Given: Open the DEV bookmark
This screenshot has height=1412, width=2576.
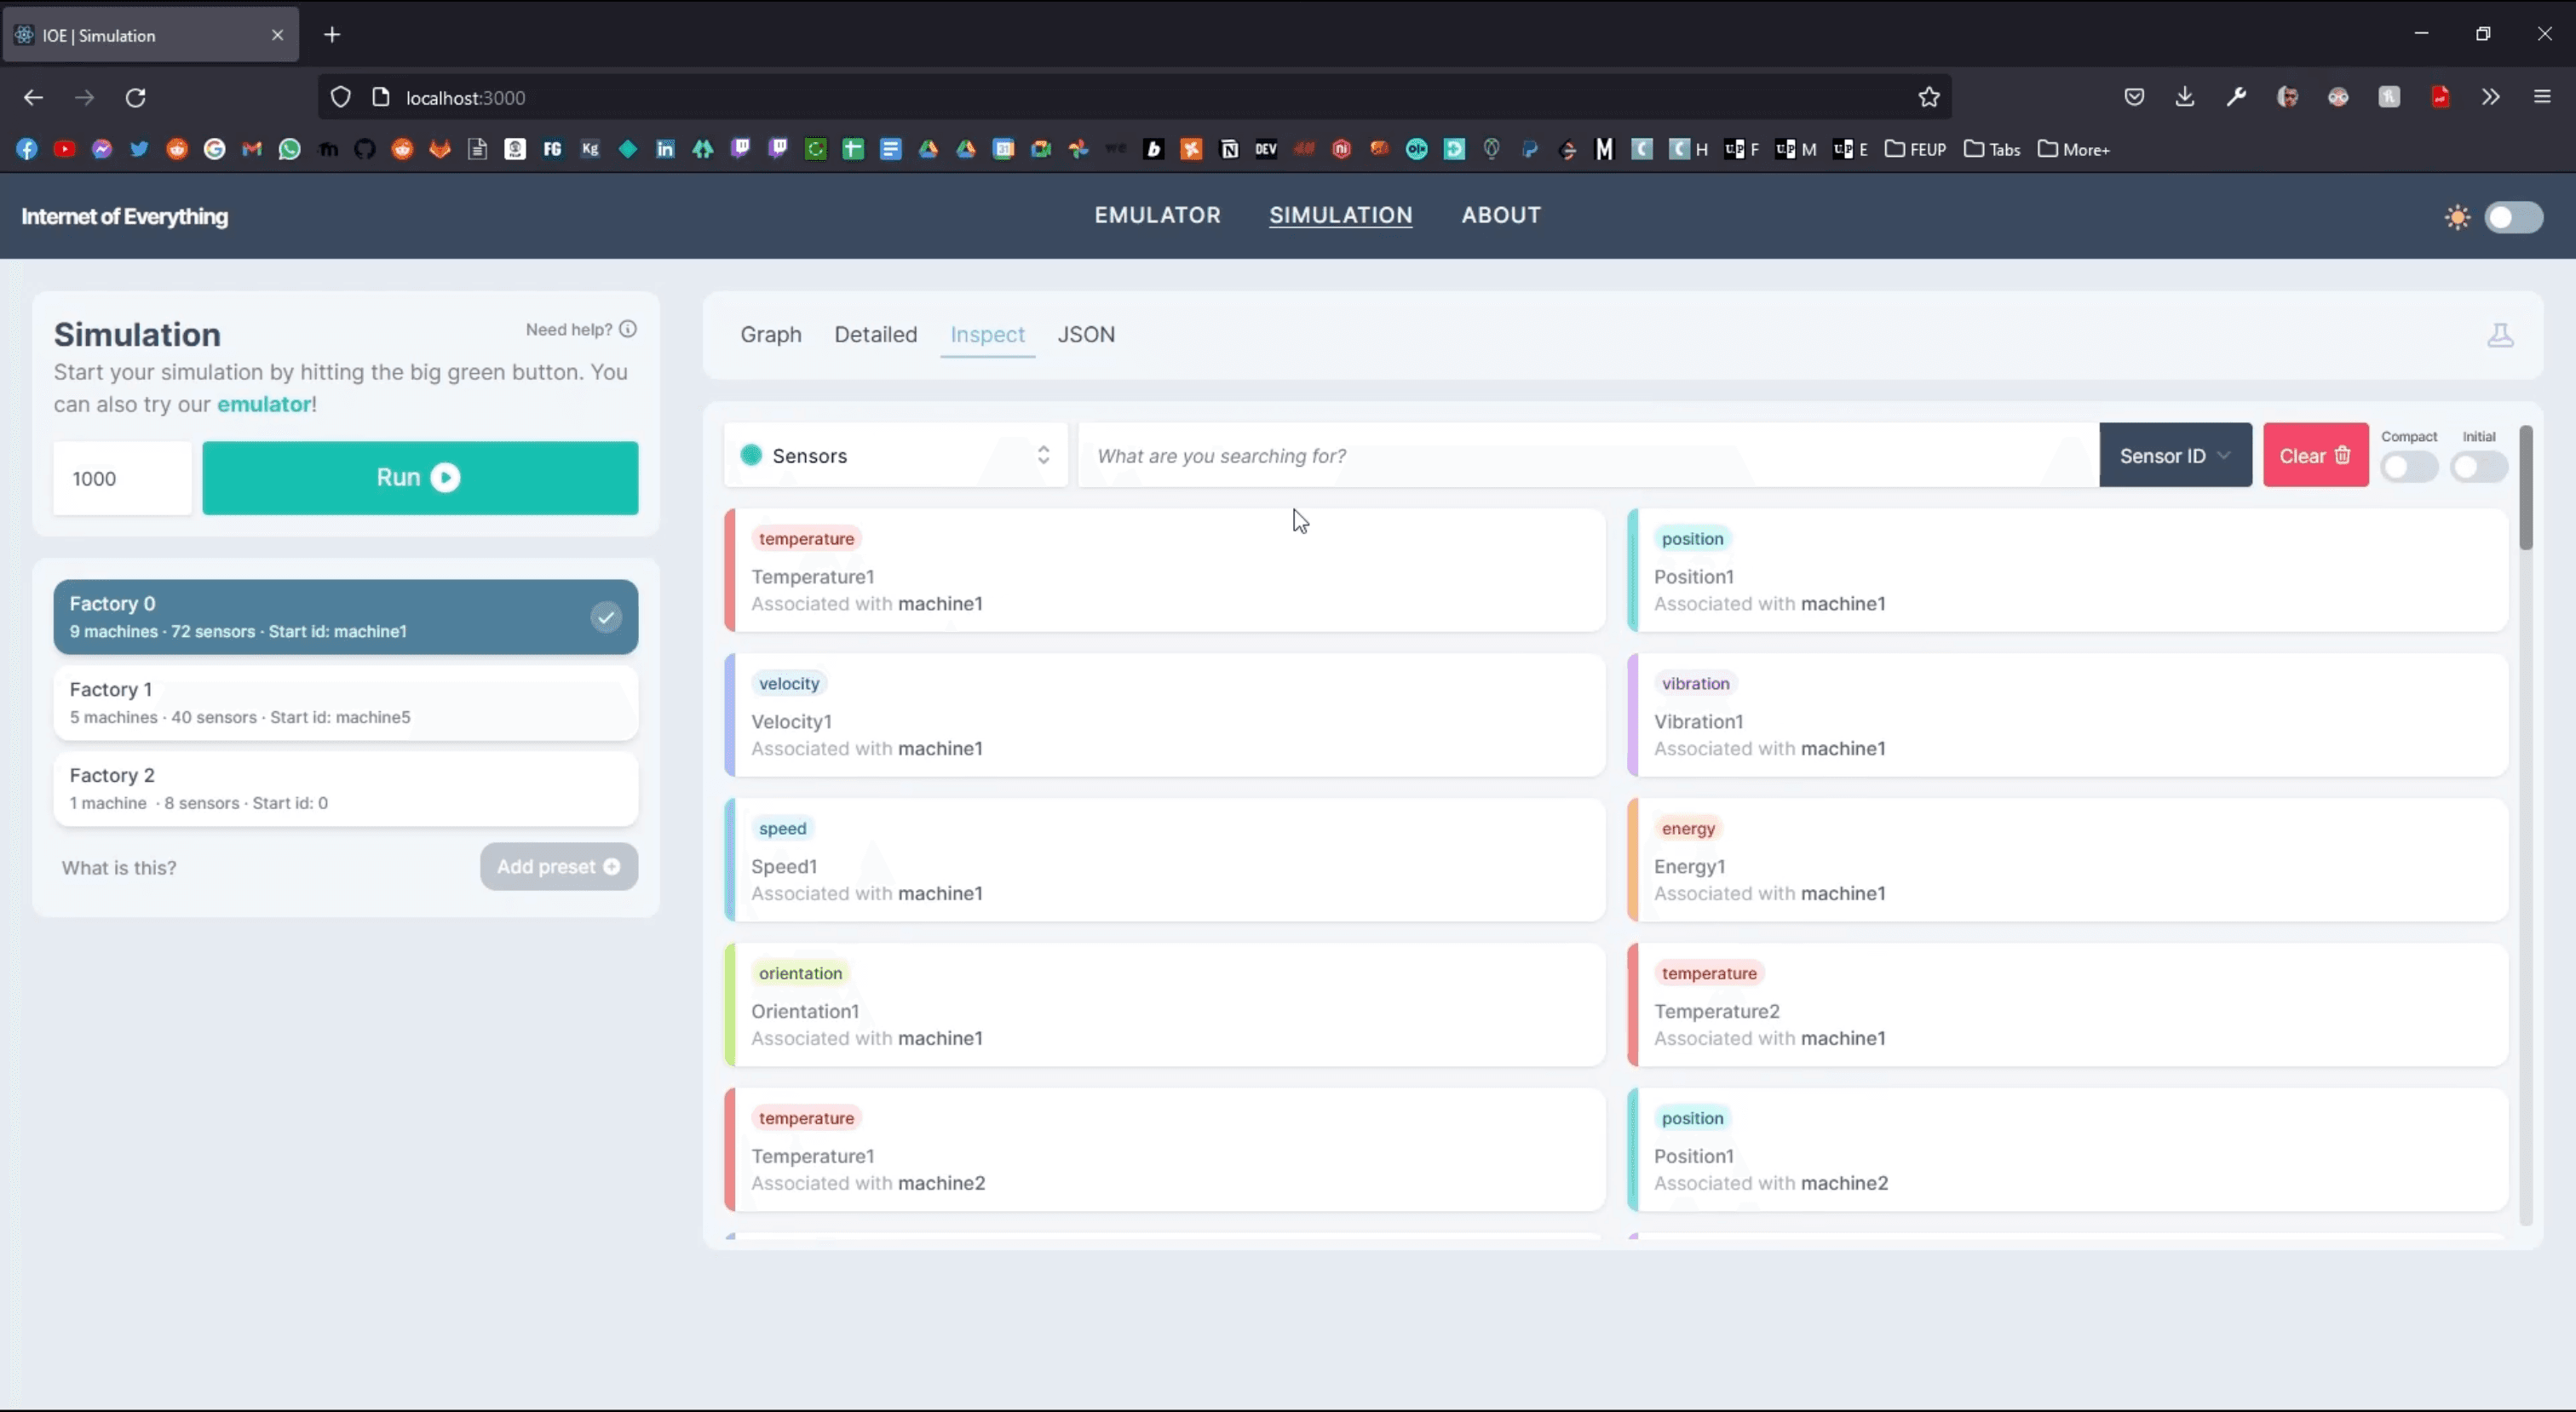Looking at the screenshot, I should [1266, 149].
